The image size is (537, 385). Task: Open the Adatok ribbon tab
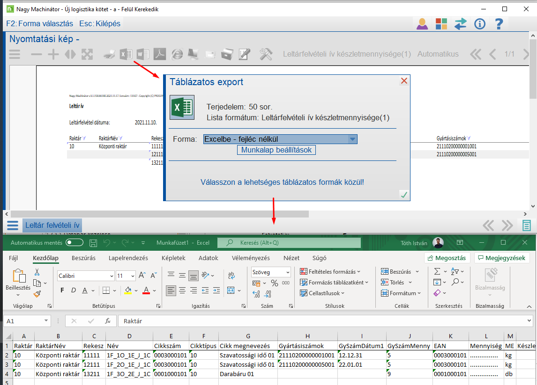pos(208,258)
